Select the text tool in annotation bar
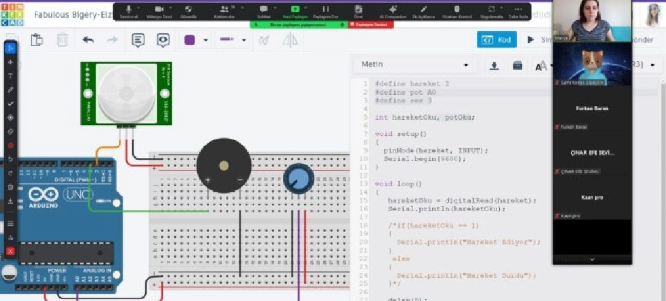 pyautogui.click(x=10, y=76)
